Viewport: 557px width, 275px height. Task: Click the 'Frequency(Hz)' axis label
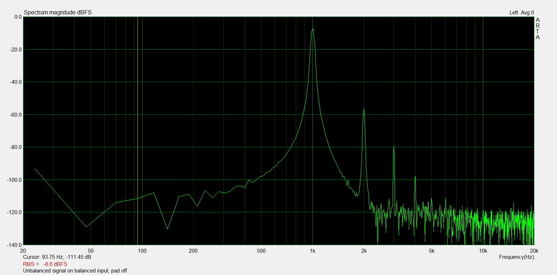pos(516,257)
